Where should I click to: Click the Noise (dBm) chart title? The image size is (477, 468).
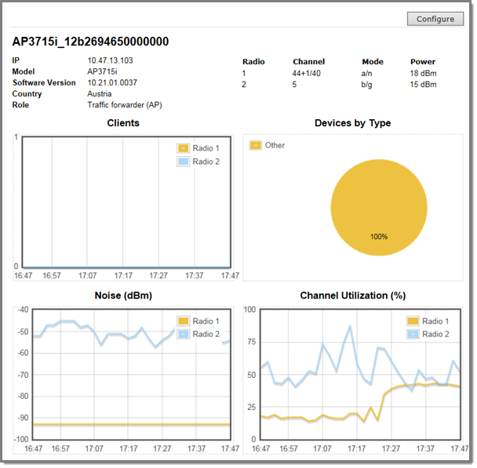click(122, 296)
